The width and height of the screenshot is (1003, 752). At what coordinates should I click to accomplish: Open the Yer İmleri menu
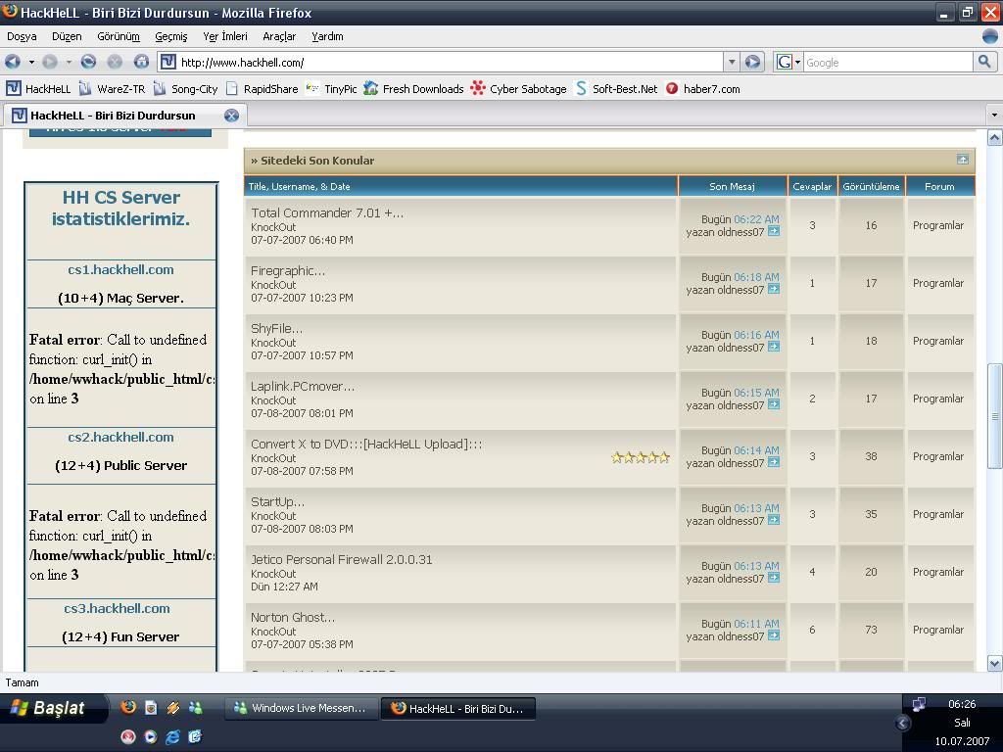[225, 36]
